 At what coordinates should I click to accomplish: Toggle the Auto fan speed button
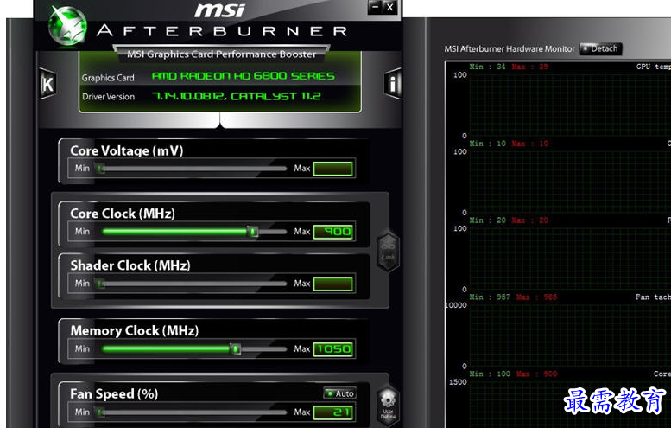tap(339, 393)
